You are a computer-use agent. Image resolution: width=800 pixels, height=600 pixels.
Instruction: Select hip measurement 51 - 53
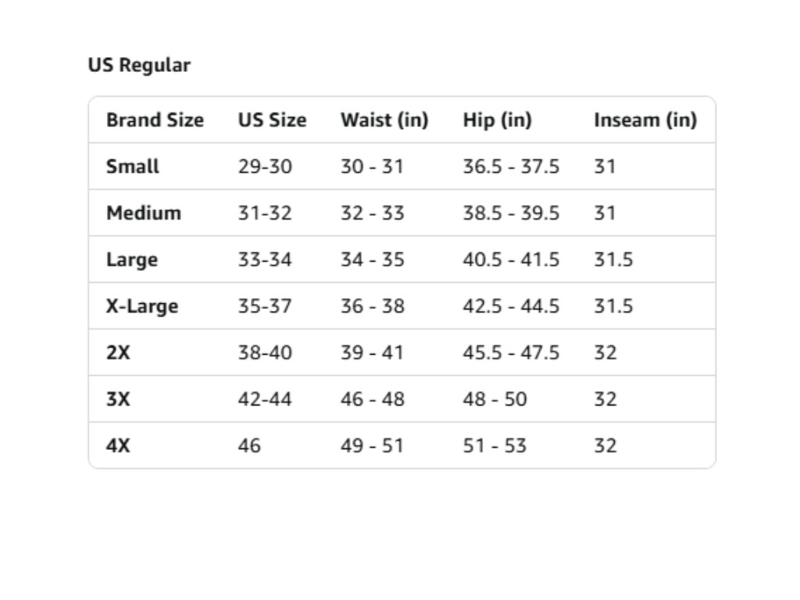click(495, 446)
